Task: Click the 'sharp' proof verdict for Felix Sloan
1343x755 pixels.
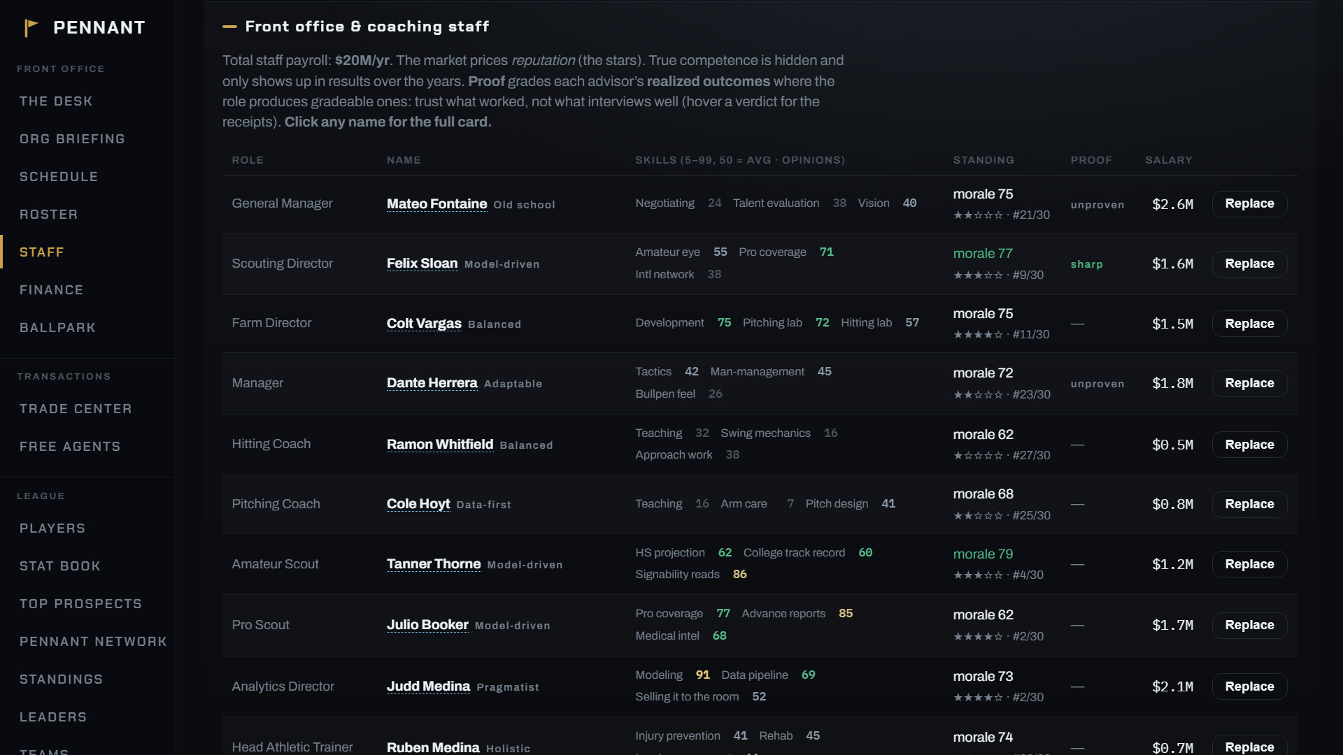Action: [x=1086, y=264]
